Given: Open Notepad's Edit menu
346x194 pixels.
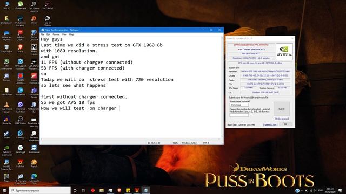Looking at the screenshot, I should click(48, 34).
